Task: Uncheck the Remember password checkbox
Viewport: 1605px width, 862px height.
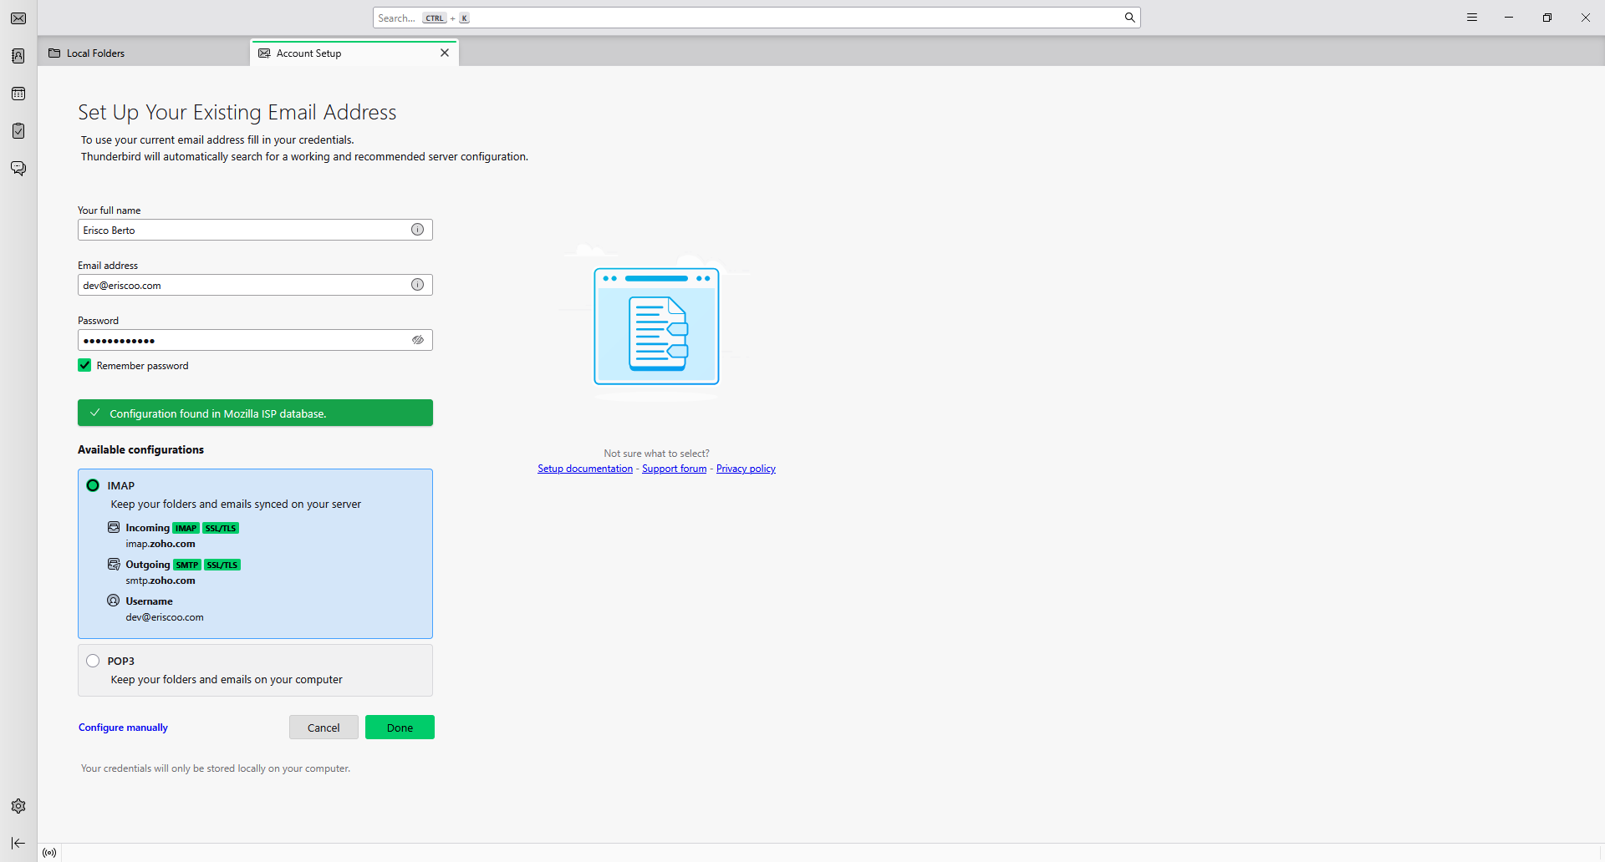Action: pos(84,365)
